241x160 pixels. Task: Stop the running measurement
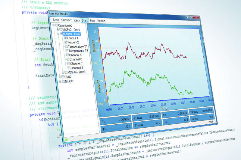[92, 21]
